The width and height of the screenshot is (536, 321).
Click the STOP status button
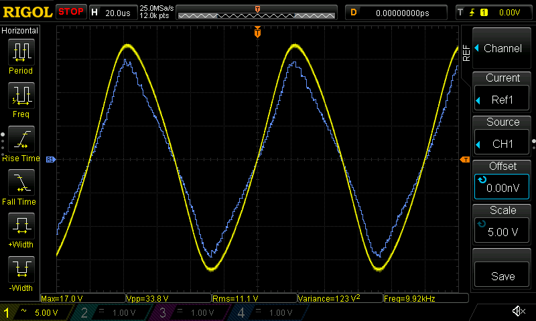click(x=71, y=12)
